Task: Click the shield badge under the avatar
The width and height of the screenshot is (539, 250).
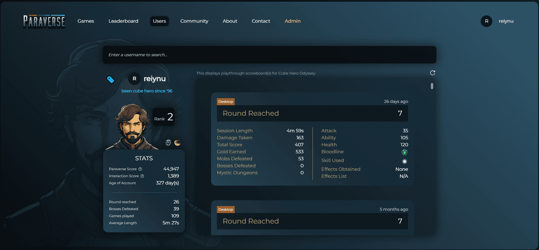Action: click(168, 143)
